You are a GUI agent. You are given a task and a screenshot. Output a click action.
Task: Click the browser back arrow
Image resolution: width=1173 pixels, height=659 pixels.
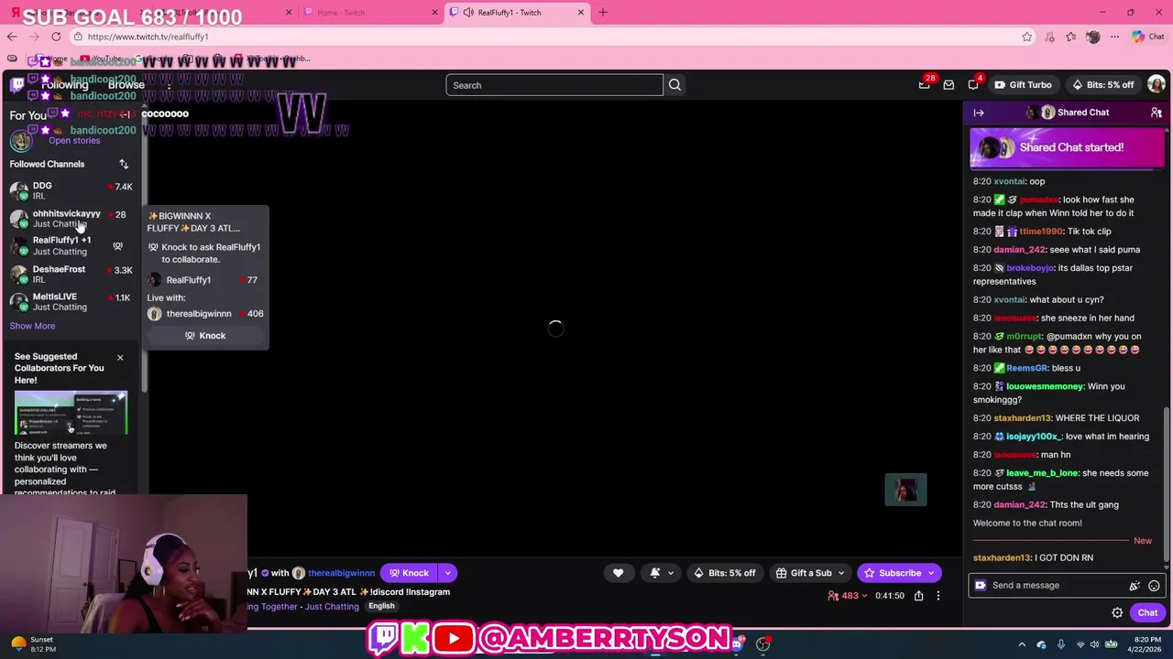pyautogui.click(x=12, y=37)
